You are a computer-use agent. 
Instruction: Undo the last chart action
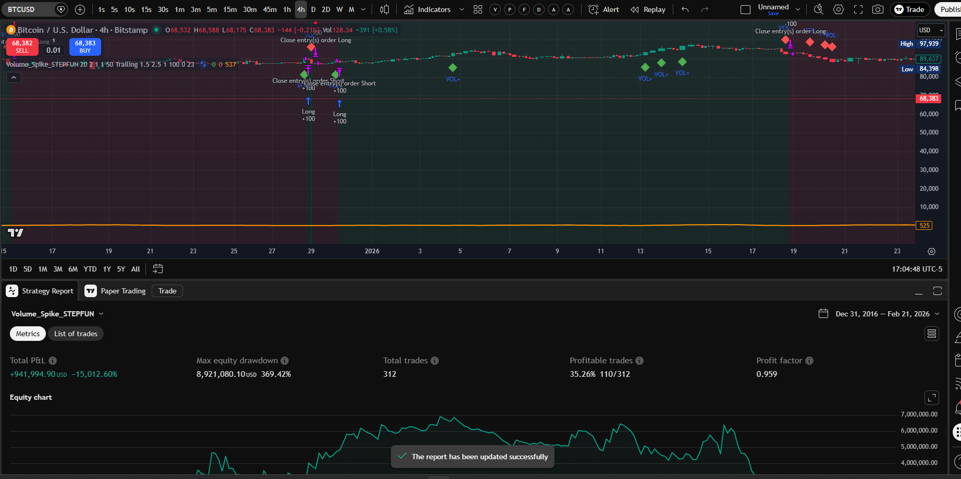(x=684, y=9)
